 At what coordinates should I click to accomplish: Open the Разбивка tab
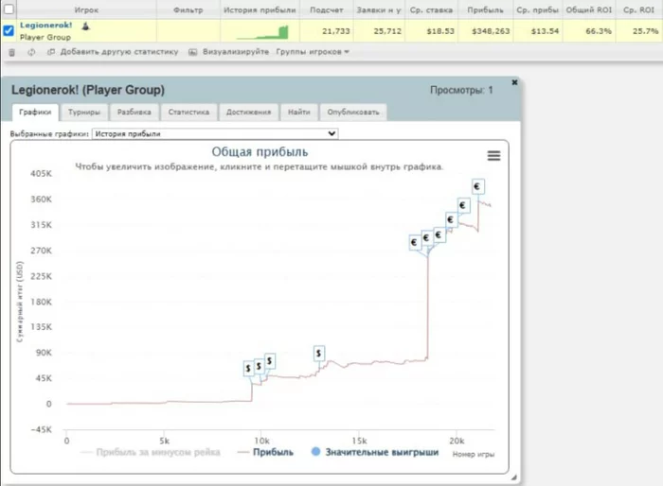point(134,113)
